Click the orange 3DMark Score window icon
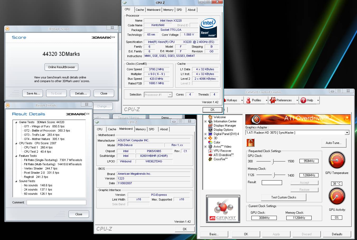The image size is (357, 240). (x=7, y=28)
